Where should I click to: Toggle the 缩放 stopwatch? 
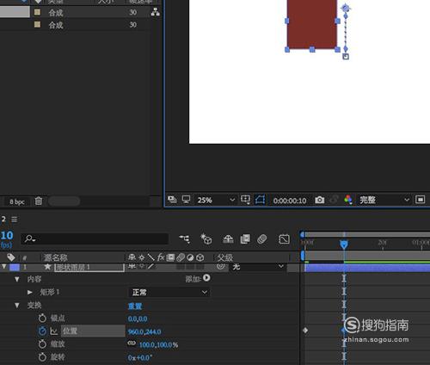[42, 344]
